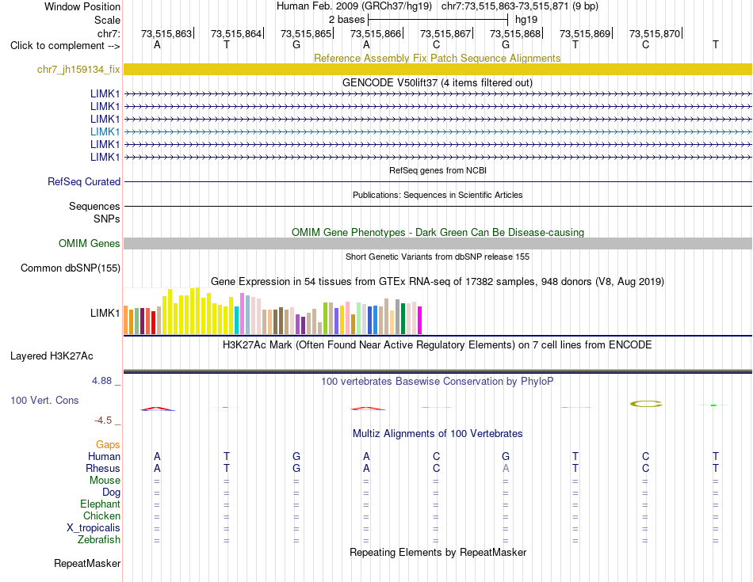Open Multiz Alignments of 100 Vertebrates title
The width and height of the screenshot is (753, 582).
438,434
